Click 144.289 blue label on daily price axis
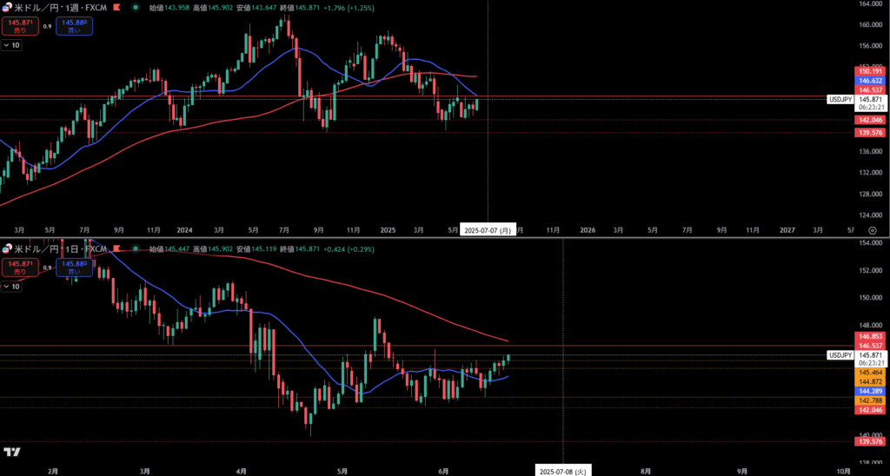Image resolution: width=890 pixels, height=476 pixels. (870, 392)
